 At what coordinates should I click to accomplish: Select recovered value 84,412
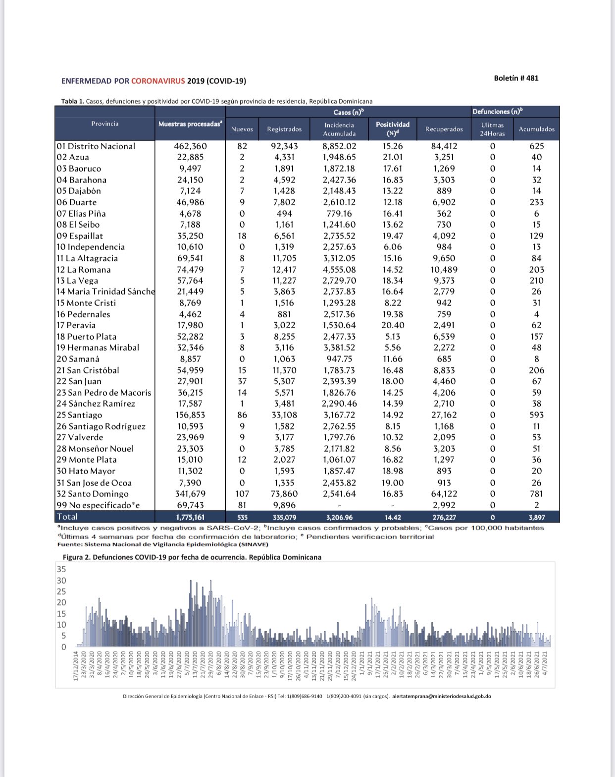pos(444,146)
